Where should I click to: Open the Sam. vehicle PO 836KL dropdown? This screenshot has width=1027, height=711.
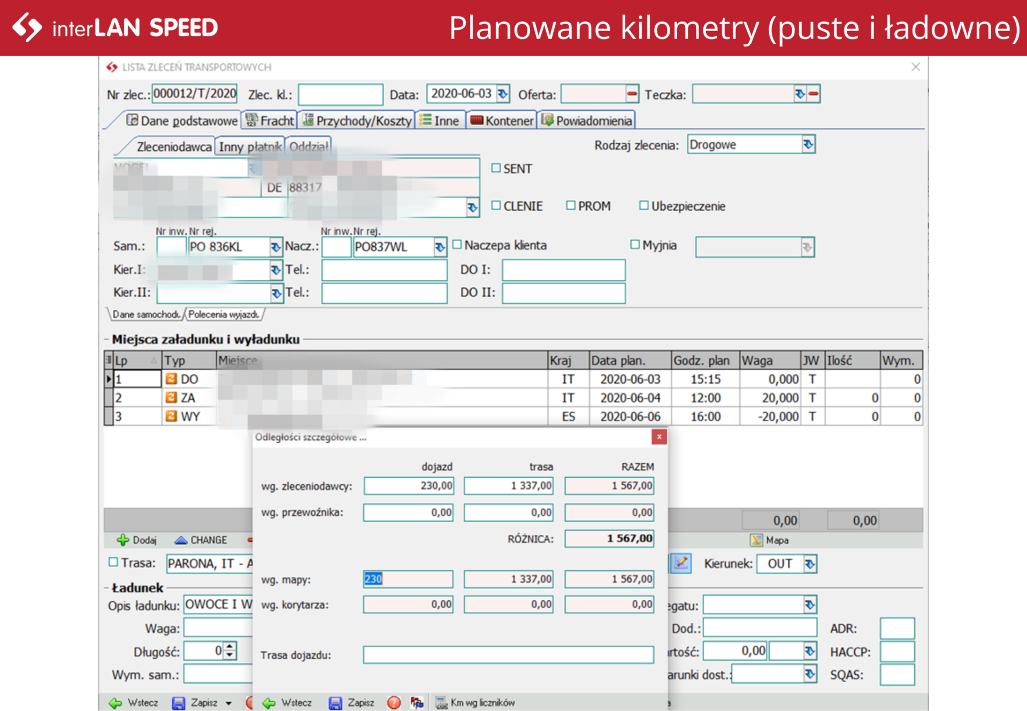coord(275,247)
